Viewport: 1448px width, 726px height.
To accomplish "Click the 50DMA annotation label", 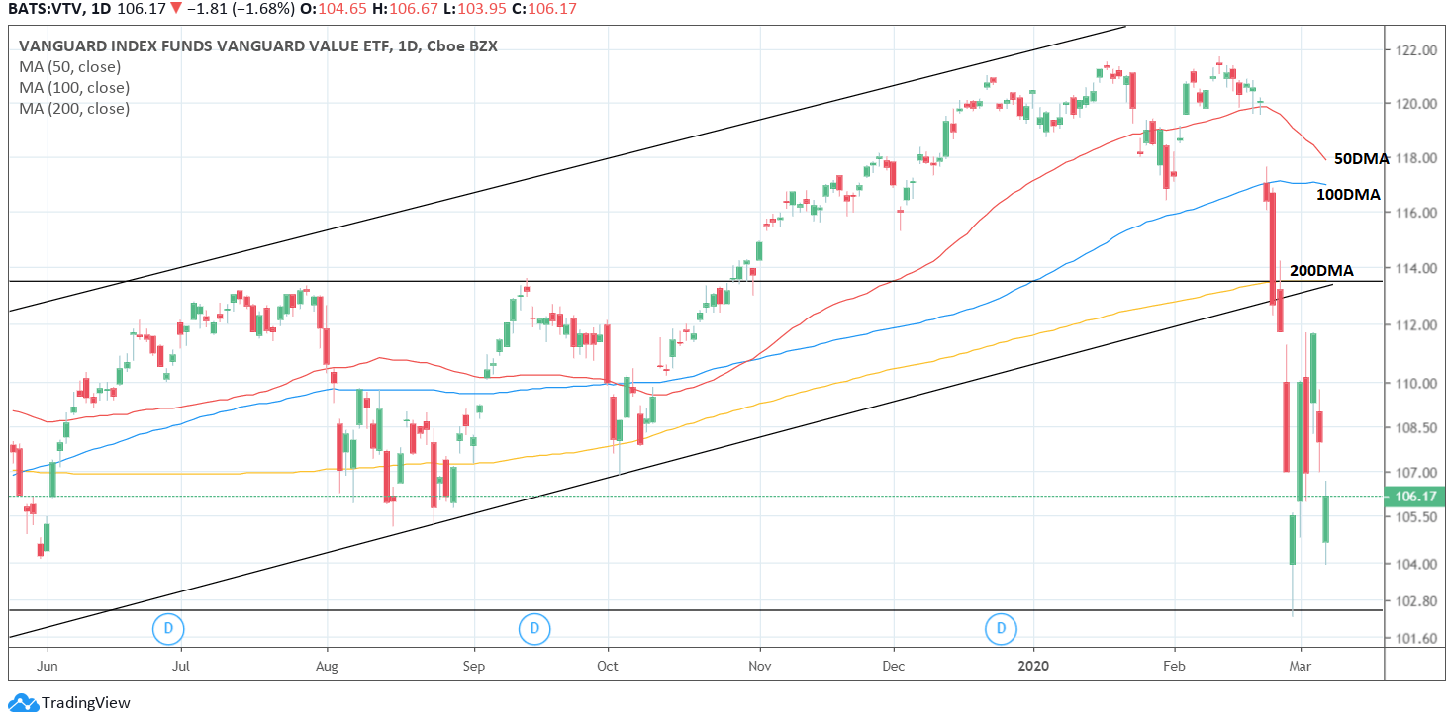I will (1362, 158).
